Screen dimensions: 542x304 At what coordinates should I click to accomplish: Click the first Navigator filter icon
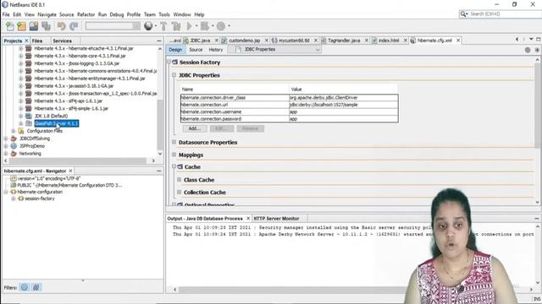(25, 287)
